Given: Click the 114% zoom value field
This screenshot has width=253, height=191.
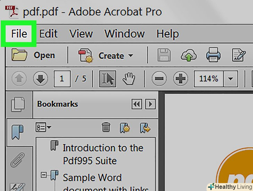Looking at the screenshot, I should [209, 79].
